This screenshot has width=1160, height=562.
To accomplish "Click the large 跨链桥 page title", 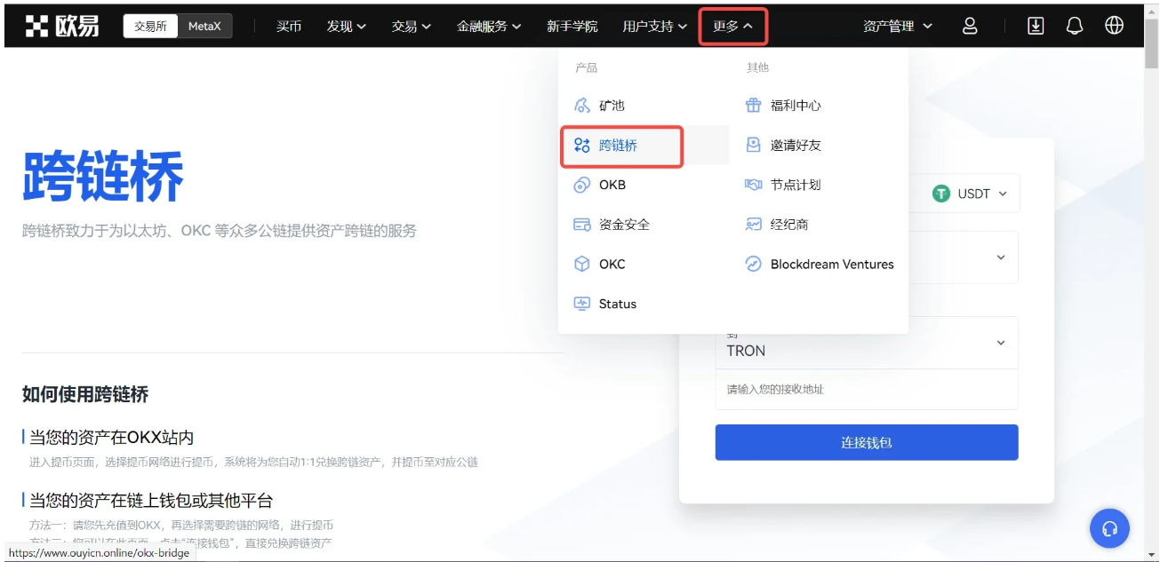I will coord(103,176).
